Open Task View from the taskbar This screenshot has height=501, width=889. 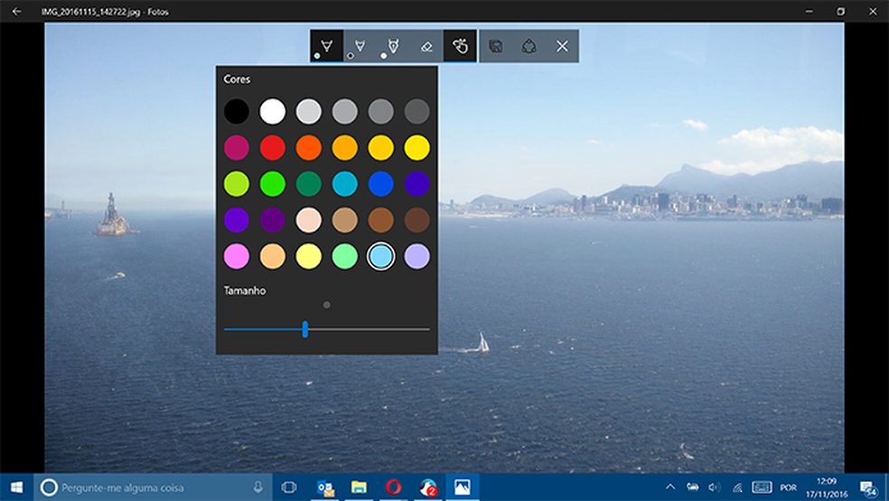(x=289, y=487)
